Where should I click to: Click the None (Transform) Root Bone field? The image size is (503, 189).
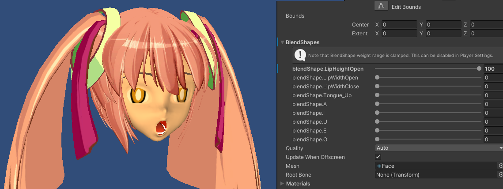435,175
